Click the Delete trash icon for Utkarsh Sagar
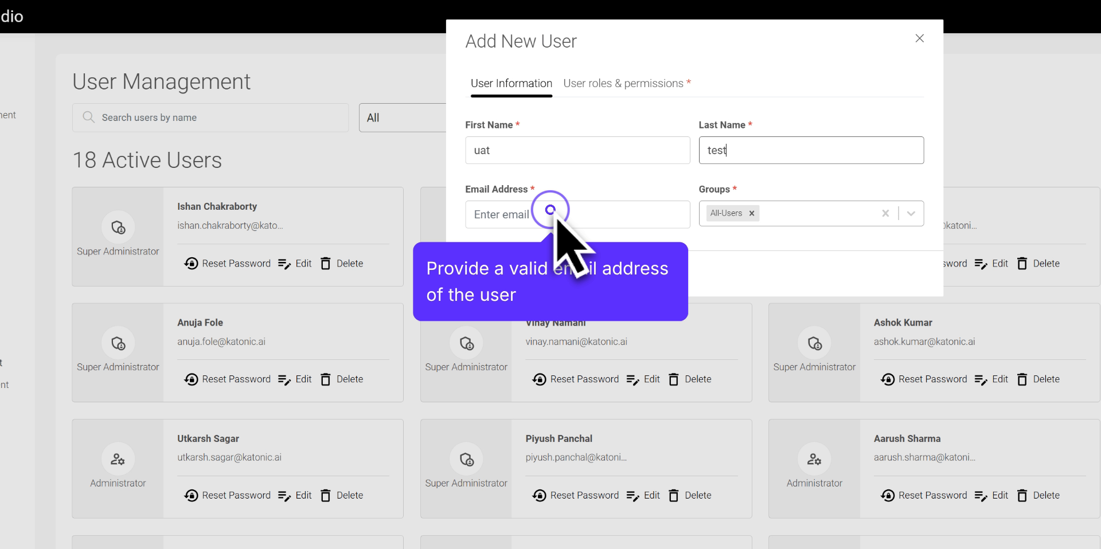This screenshot has width=1101, height=549. pos(326,496)
